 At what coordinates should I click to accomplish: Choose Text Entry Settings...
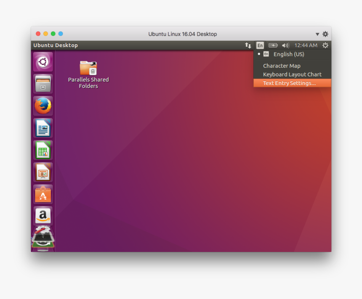click(292, 83)
